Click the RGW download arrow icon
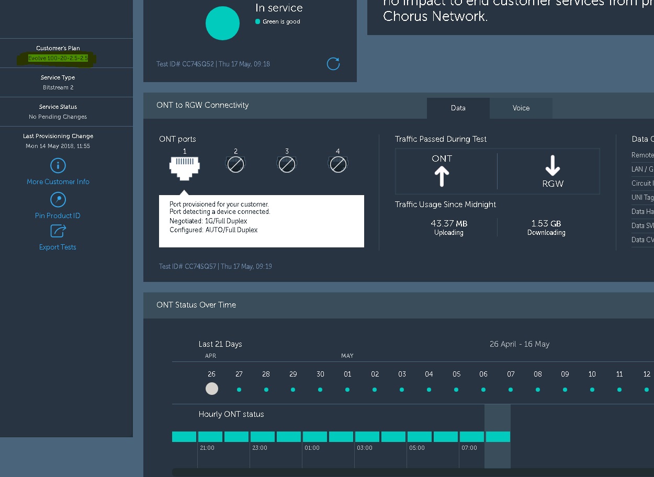This screenshot has height=477, width=654. coord(552,166)
